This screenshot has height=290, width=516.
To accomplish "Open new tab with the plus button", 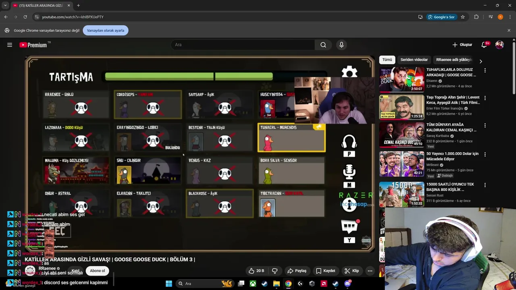I will [x=78, y=6].
